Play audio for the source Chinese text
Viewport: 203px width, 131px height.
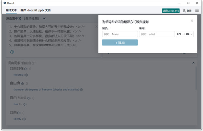(x=12, y=52)
